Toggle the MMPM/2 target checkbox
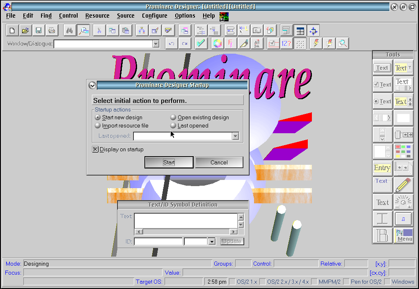This screenshot has width=419, height=289. click(314, 282)
